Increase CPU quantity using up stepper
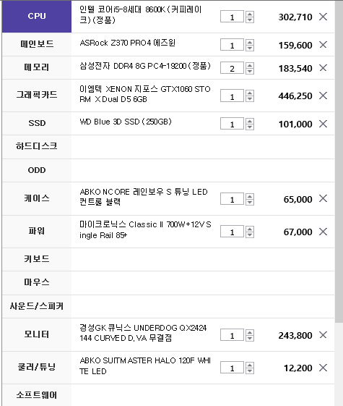Image resolution: width=343 pixels, height=406 pixels. tap(250, 14)
